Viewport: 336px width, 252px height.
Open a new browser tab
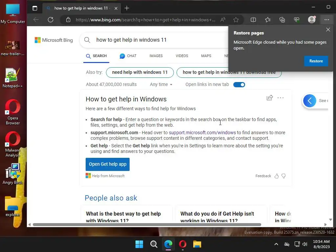click(x=127, y=8)
